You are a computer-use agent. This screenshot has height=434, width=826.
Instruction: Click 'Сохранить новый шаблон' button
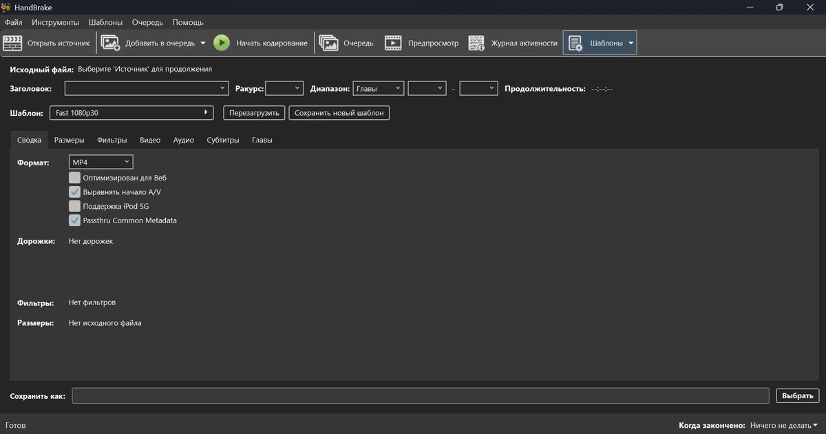[x=339, y=113]
